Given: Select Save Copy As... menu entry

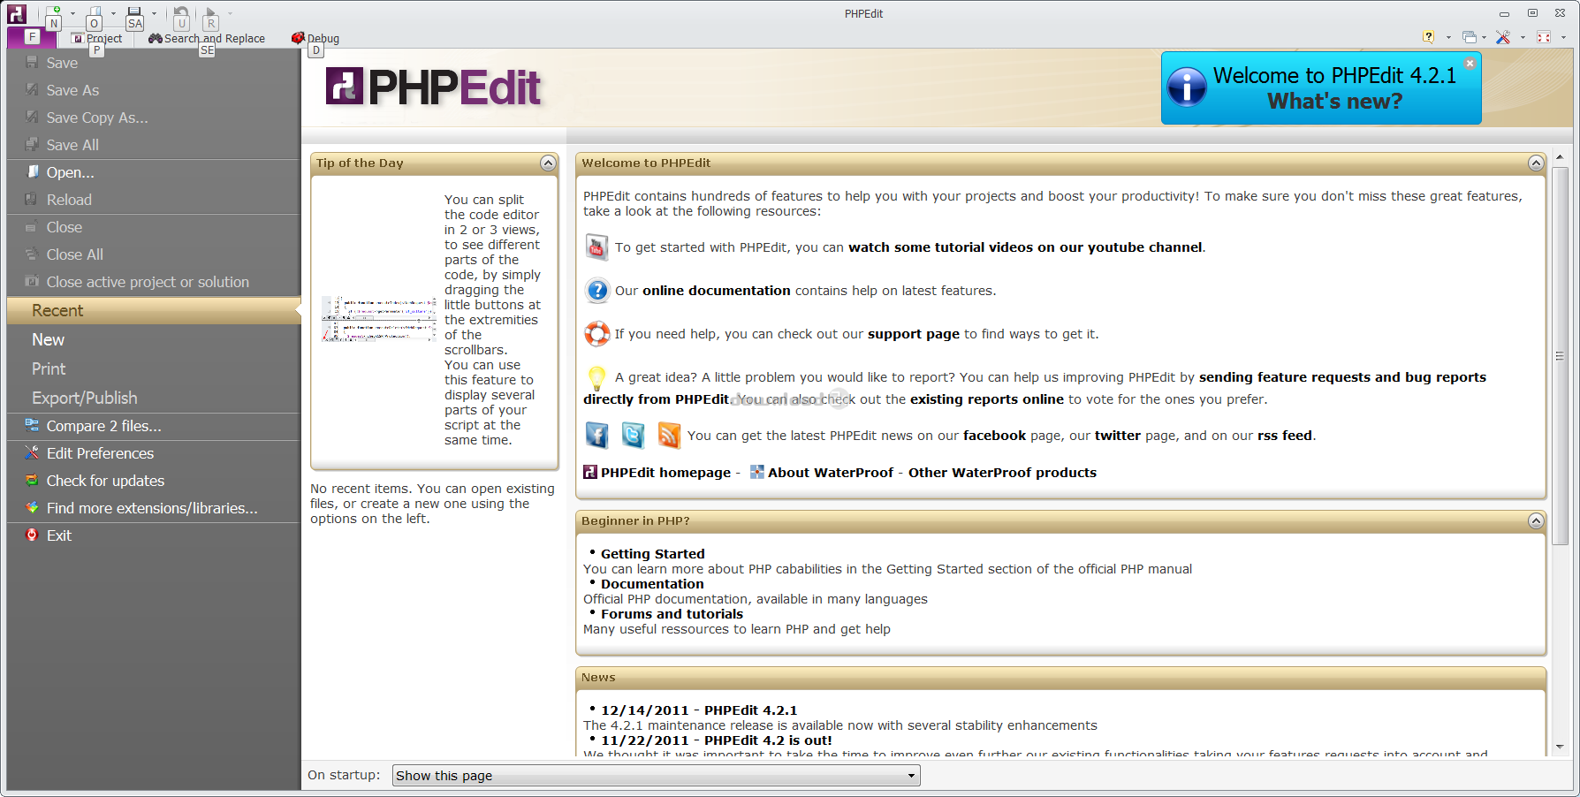Looking at the screenshot, I should coord(154,118).
